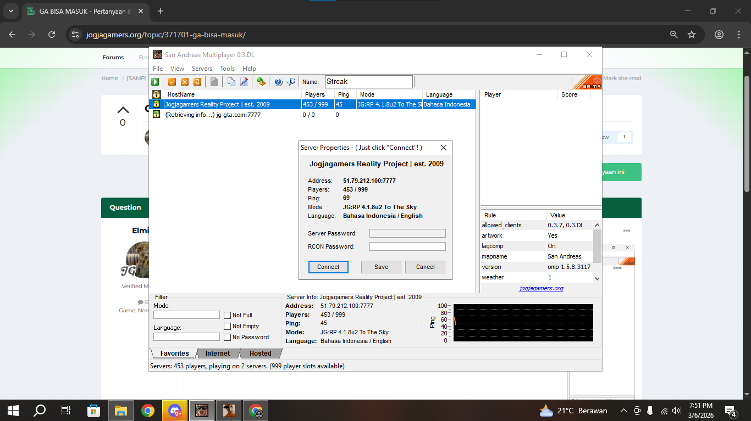This screenshot has width=751, height=421.
Task: Click the Mode filter input field
Action: click(186, 315)
